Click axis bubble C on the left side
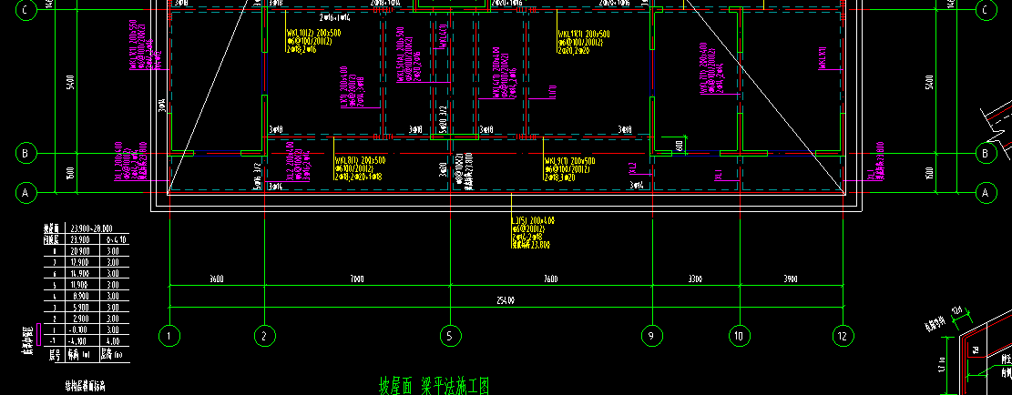This screenshot has width=1012, height=395. point(26,10)
